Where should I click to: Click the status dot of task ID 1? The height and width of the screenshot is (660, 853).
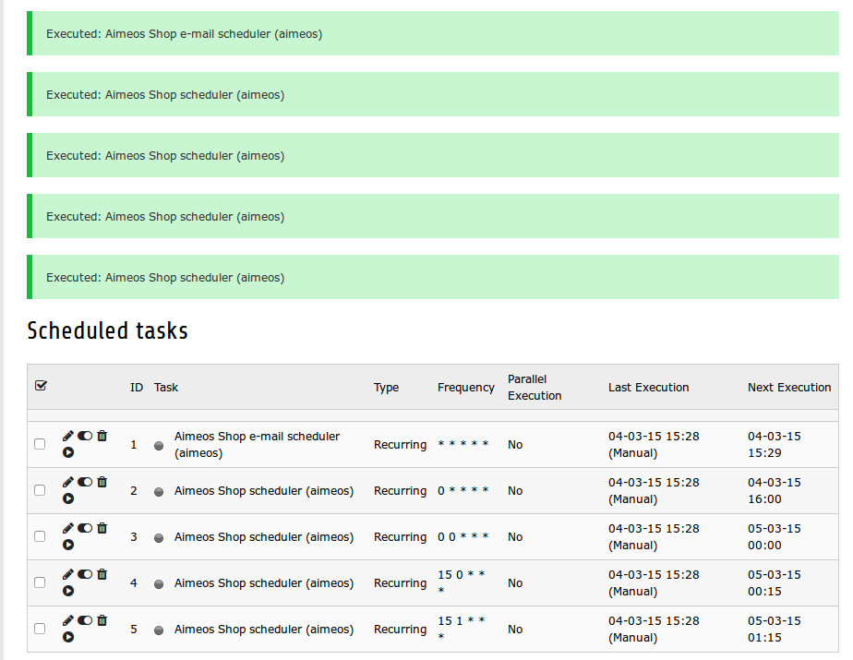click(159, 446)
